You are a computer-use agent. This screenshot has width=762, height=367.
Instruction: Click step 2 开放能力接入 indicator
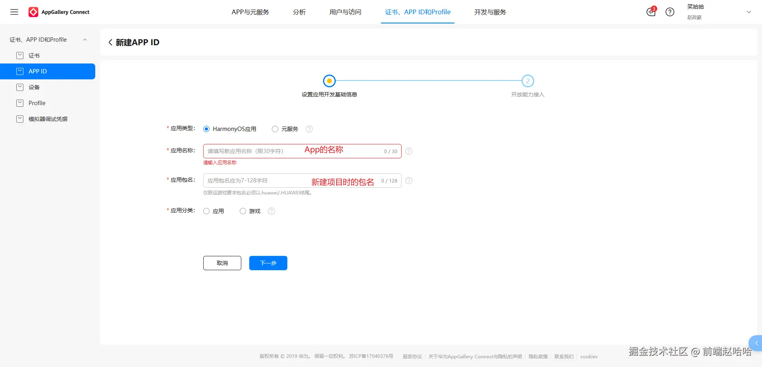click(x=528, y=81)
